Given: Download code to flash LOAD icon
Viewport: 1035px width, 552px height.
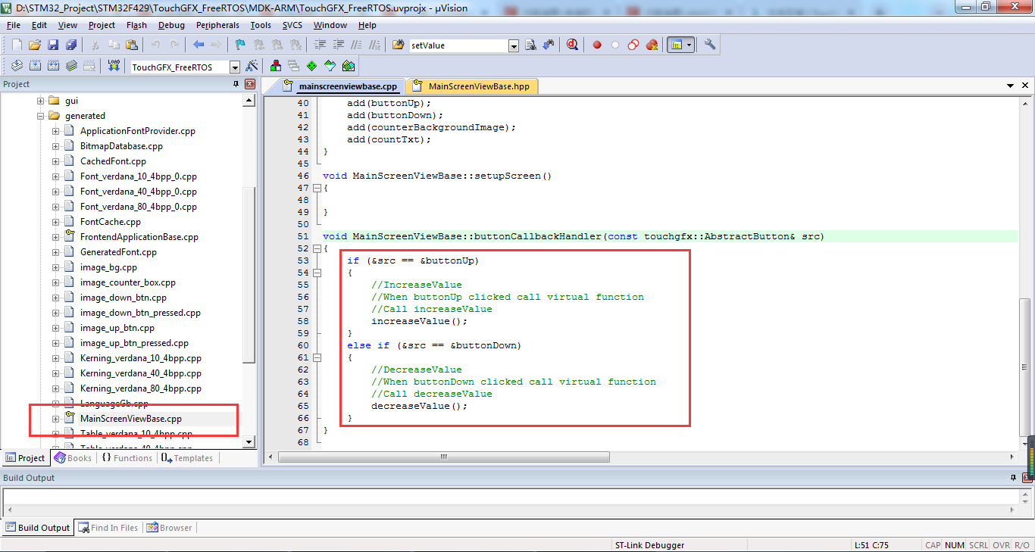Looking at the screenshot, I should click(x=114, y=66).
